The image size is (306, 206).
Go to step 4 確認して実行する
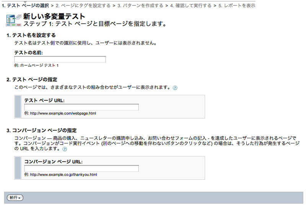pyautogui.click(x=192, y=6)
